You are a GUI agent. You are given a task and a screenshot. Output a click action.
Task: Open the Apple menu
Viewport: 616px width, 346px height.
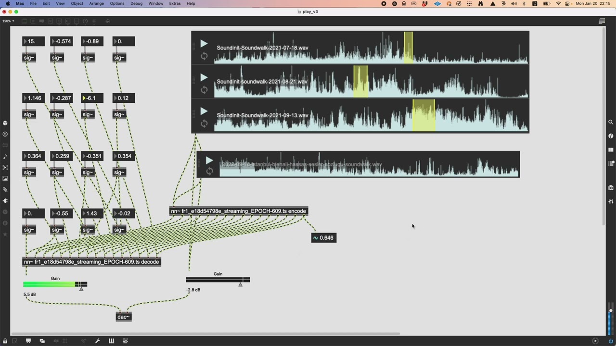pos(8,3)
